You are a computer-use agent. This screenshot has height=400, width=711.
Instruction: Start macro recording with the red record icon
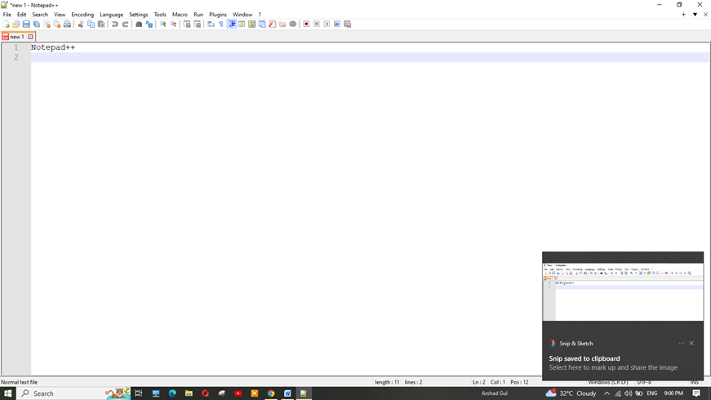307,24
